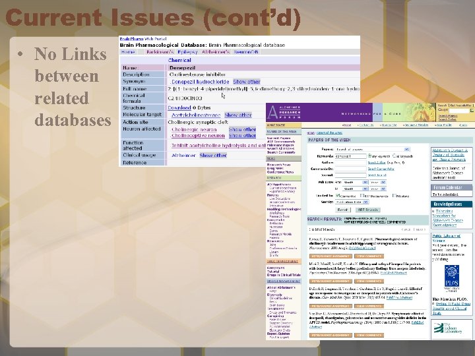475x356 pixels.
Task: Click Public Library of Science link
Action: coord(446,238)
